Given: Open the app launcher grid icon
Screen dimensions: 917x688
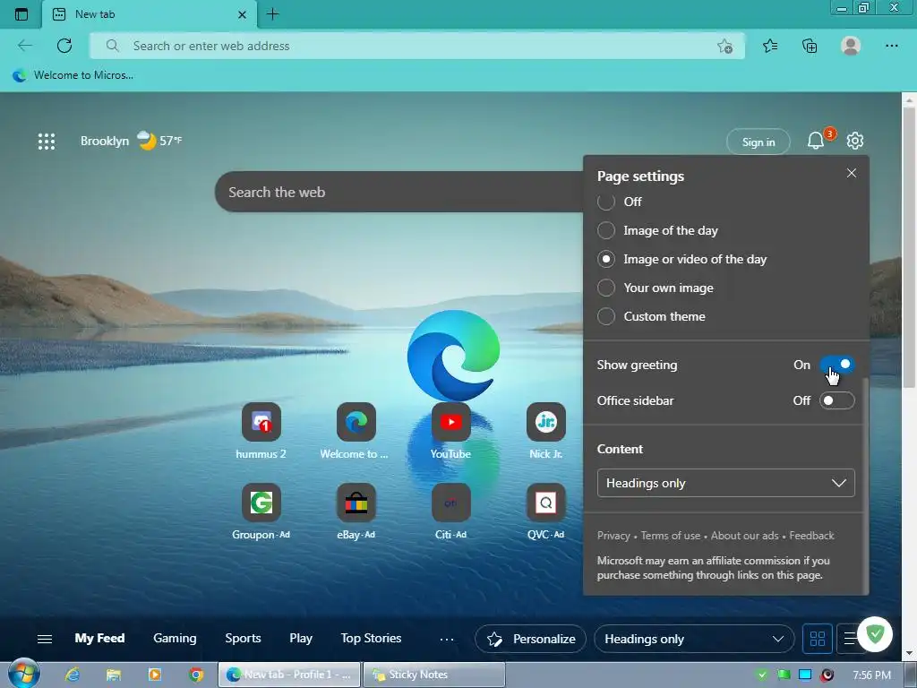Looking at the screenshot, I should (47, 141).
